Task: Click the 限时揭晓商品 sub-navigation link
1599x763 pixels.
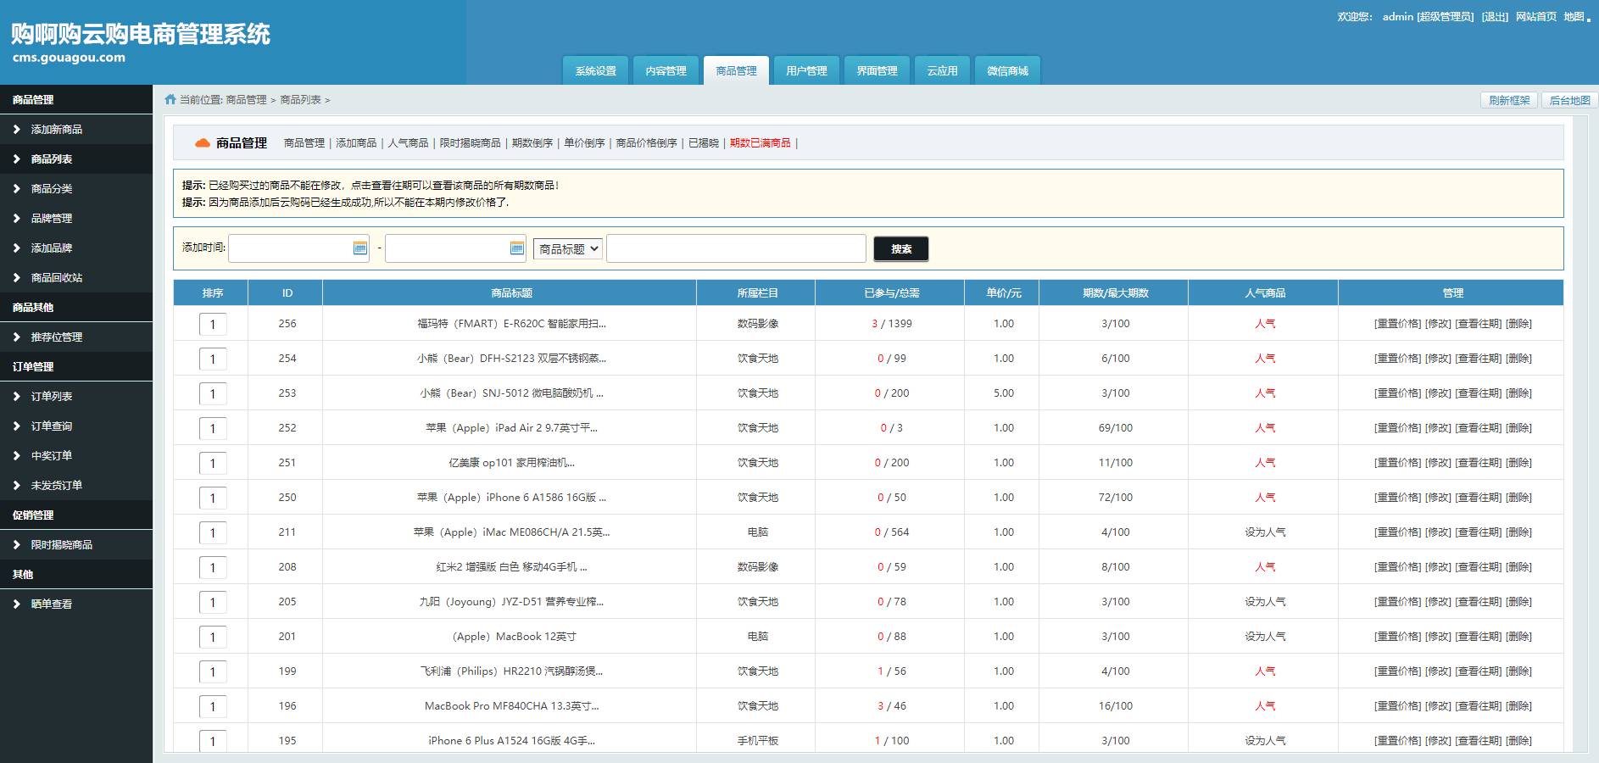Action: tap(470, 143)
